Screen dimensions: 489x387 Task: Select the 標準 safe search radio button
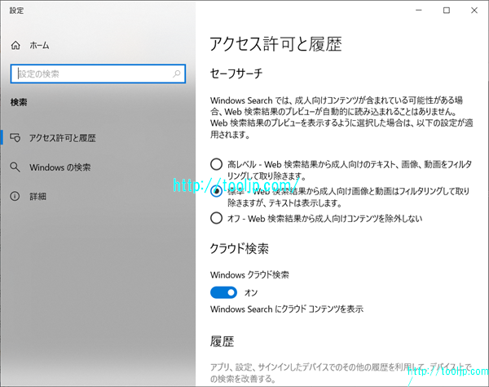tap(216, 191)
